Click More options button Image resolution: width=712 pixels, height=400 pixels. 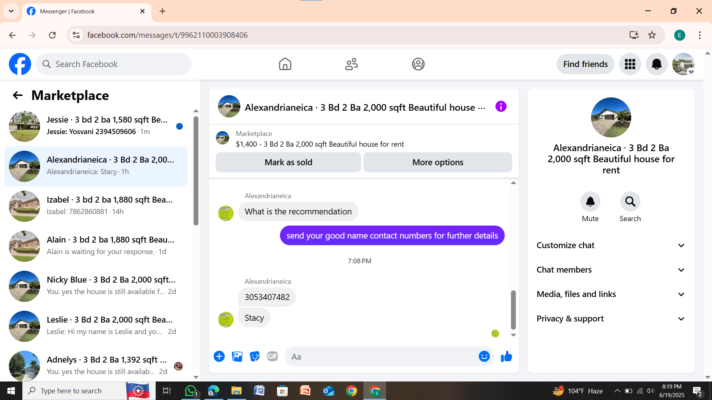(438, 162)
